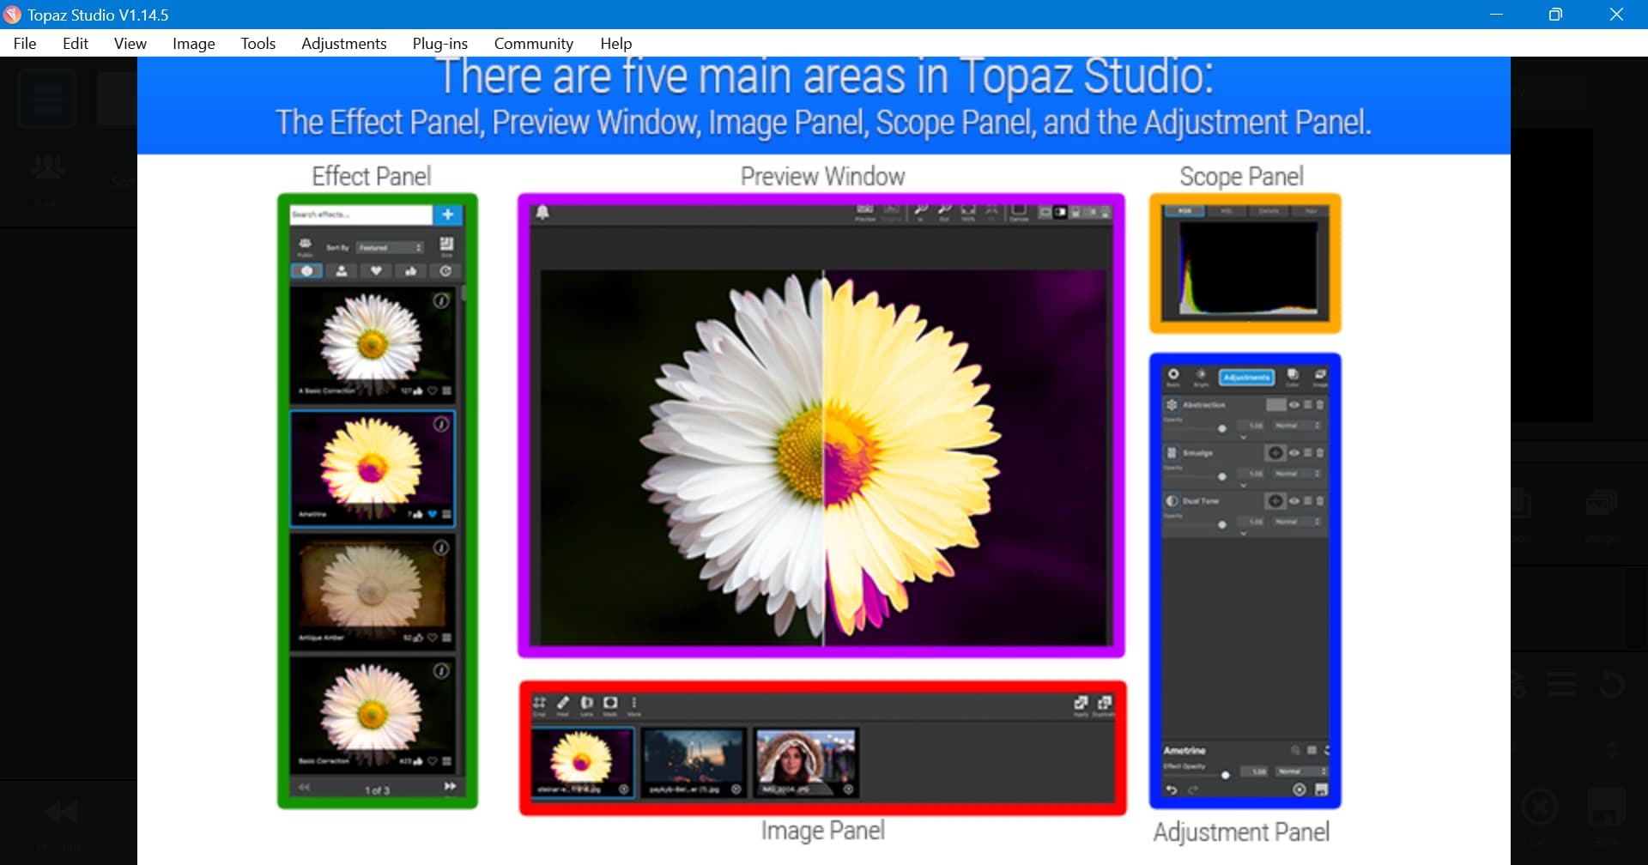Toggle visibility eye of Smudge adjustment

pos(1294,453)
